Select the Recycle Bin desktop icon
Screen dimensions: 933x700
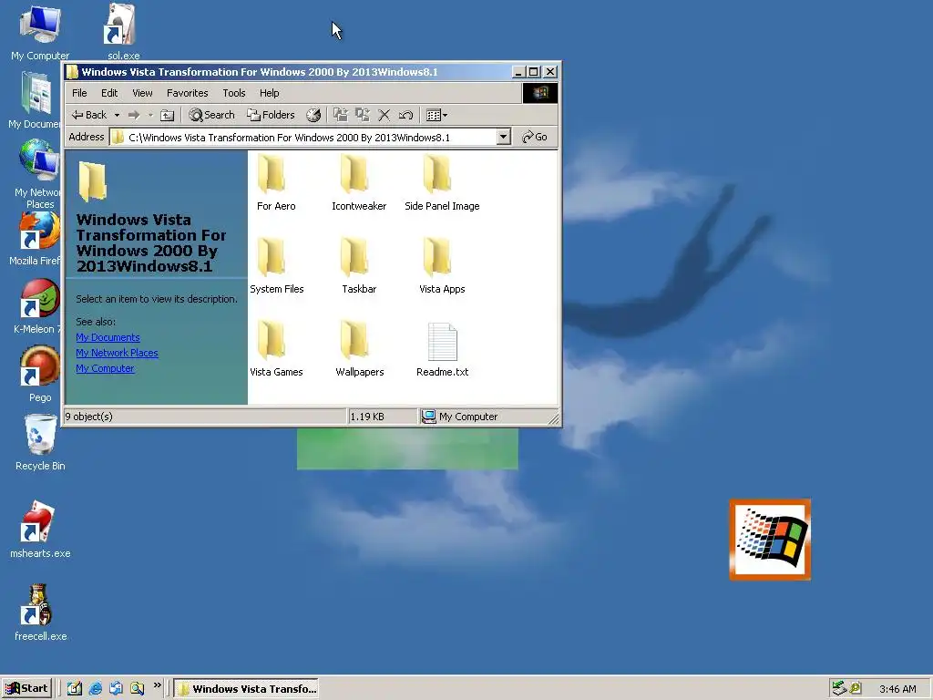(x=40, y=444)
